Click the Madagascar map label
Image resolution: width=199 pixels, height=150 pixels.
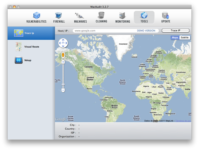[170, 114]
